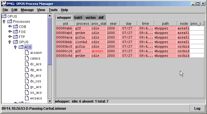Viewport: 207px width, 114px height.
Task: Click the wcsacs document icon
Action: click(x=27, y=98)
